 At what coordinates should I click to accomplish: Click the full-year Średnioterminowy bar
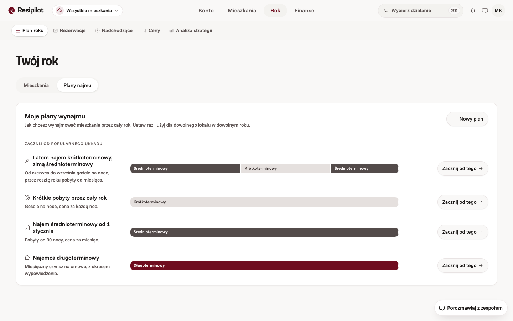click(x=264, y=232)
